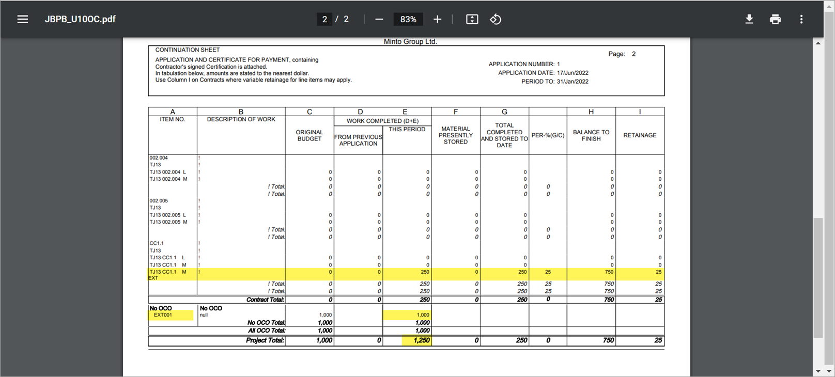This screenshot has height=377, width=835.
Task: Toggle the fit to page button
Action: pyautogui.click(x=472, y=19)
